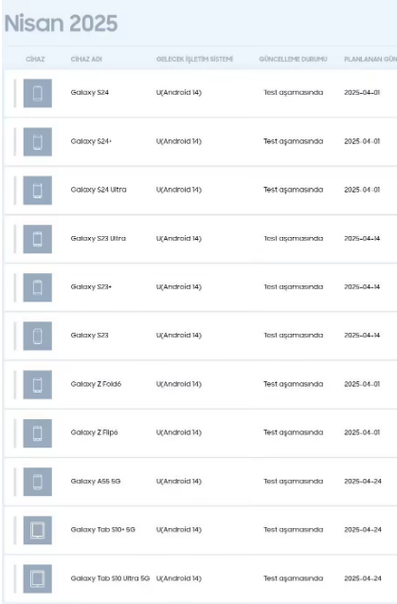Screen dimensions: 397x604
Task: Click the Galaxy S24 phone icon
Action: coord(37,93)
